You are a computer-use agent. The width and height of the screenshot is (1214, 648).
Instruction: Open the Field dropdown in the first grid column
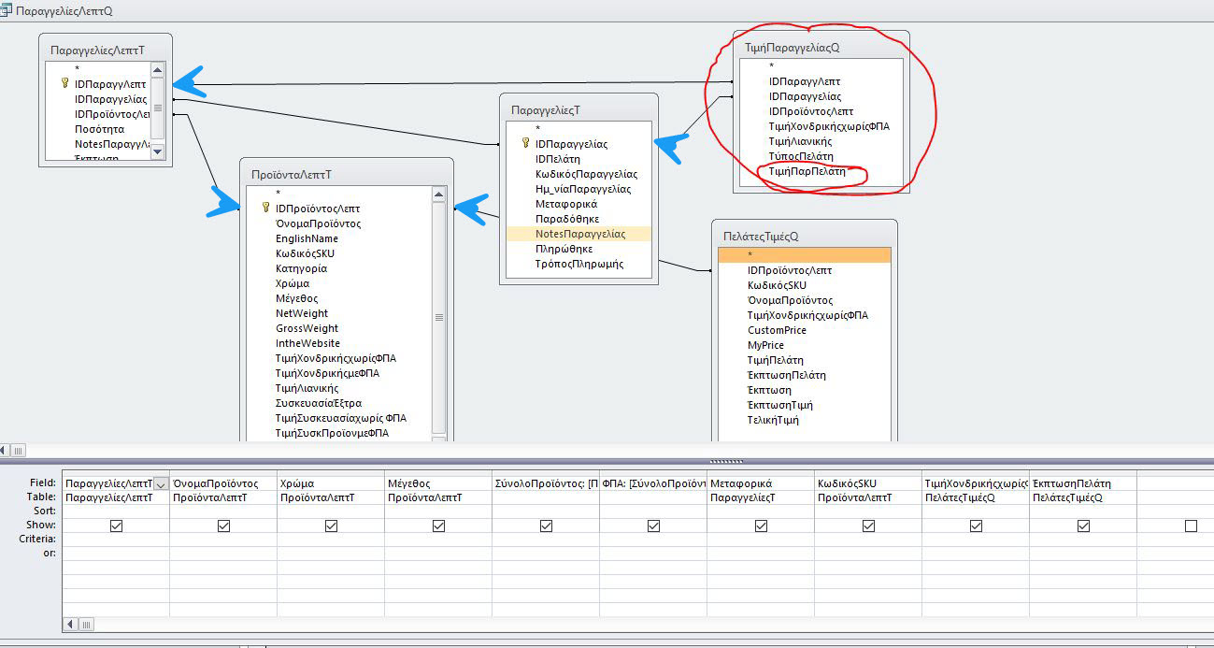161,483
